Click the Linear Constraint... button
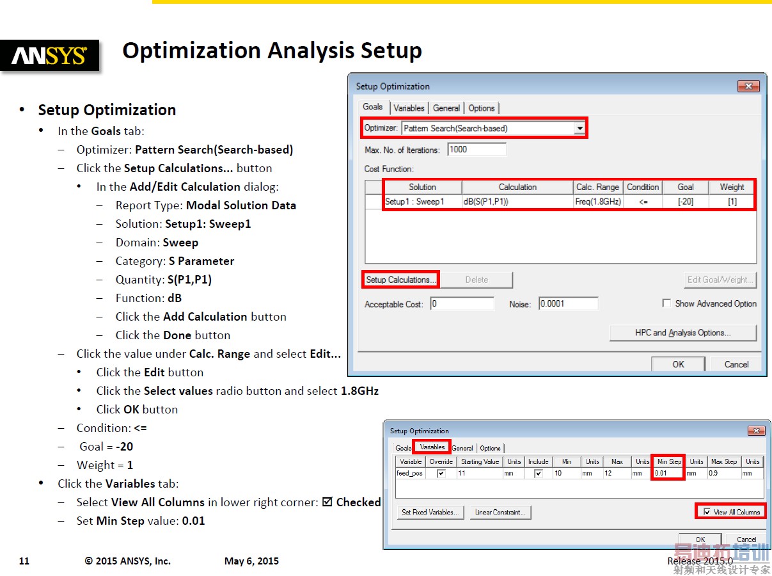The height and width of the screenshot is (576, 772). [501, 512]
